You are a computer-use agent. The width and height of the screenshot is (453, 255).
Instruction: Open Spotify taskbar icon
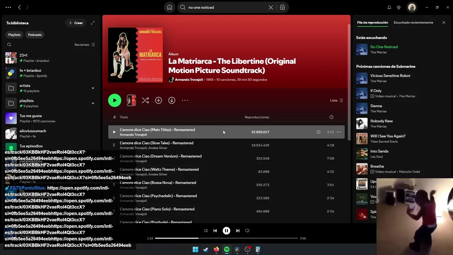[x=226, y=249]
